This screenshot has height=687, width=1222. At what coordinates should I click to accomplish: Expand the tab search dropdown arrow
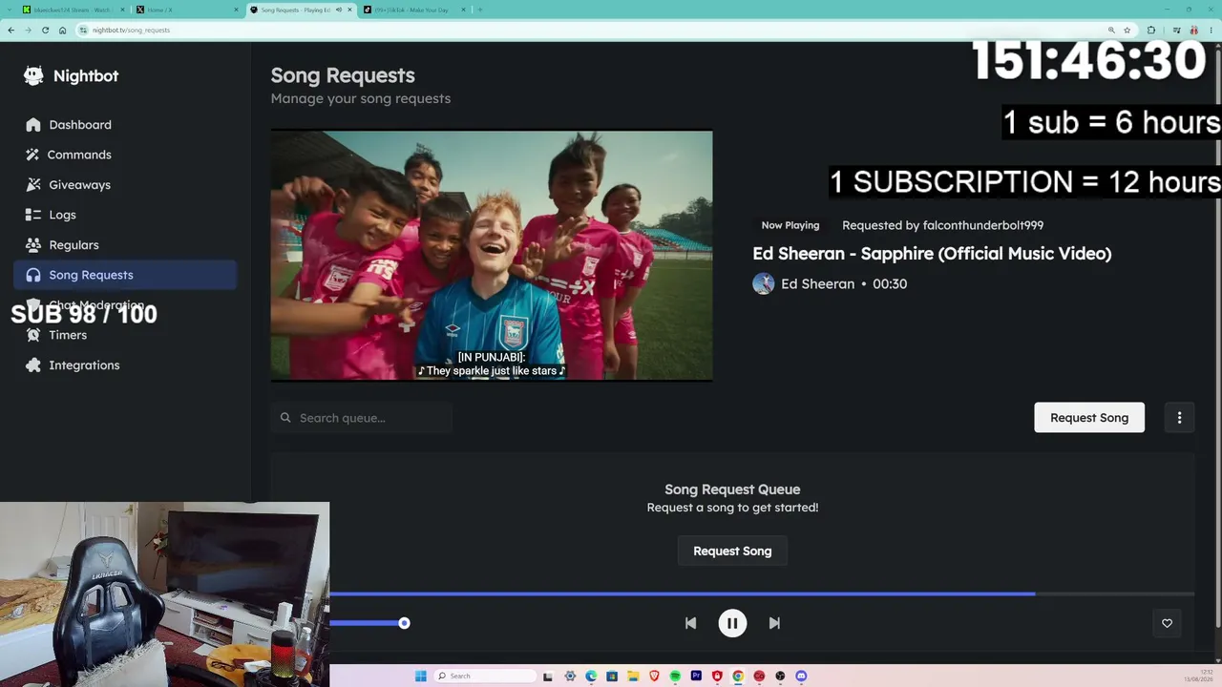click(10, 10)
